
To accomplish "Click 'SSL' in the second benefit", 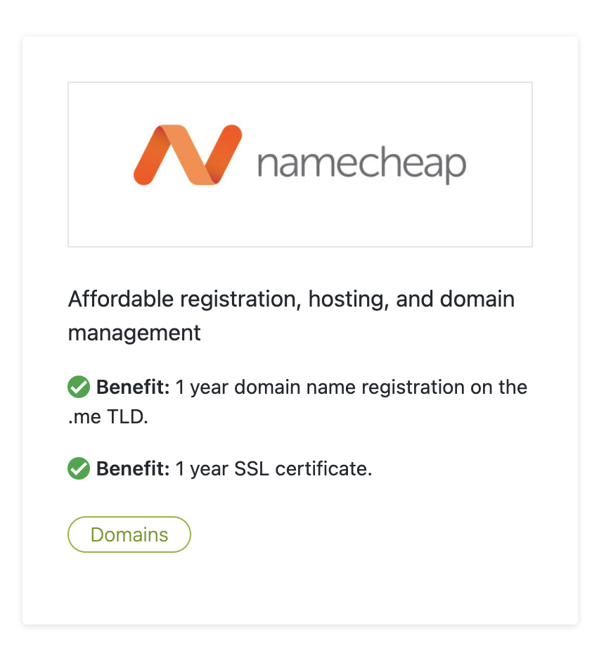I will pyautogui.click(x=252, y=468).
